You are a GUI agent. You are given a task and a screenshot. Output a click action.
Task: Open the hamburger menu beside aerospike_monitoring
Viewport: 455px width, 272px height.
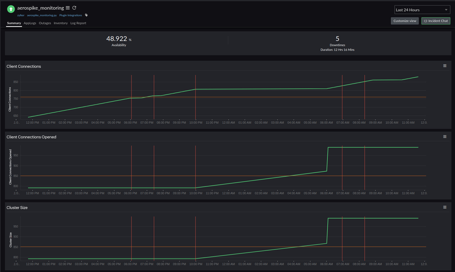point(68,8)
